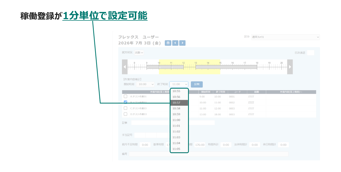Click end time 12:00 in row C

click(218, 108)
